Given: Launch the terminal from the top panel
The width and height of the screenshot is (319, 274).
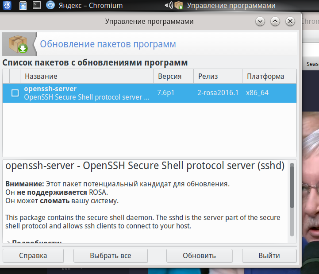Looking at the screenshot, I should pos(37,6).
